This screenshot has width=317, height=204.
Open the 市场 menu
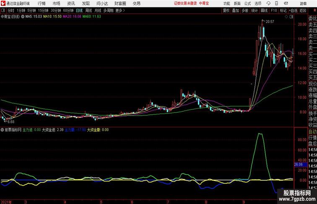[57, 3]
